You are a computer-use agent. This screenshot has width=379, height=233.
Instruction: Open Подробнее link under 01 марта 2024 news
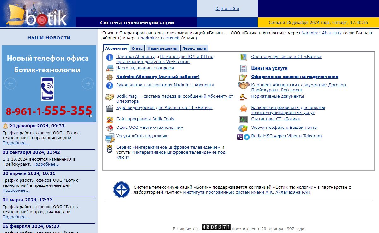(16, 217)
